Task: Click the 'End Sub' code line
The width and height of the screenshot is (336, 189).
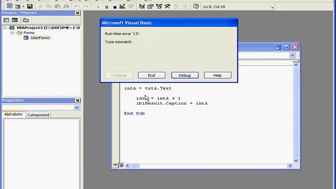Action: pos(134,113)
